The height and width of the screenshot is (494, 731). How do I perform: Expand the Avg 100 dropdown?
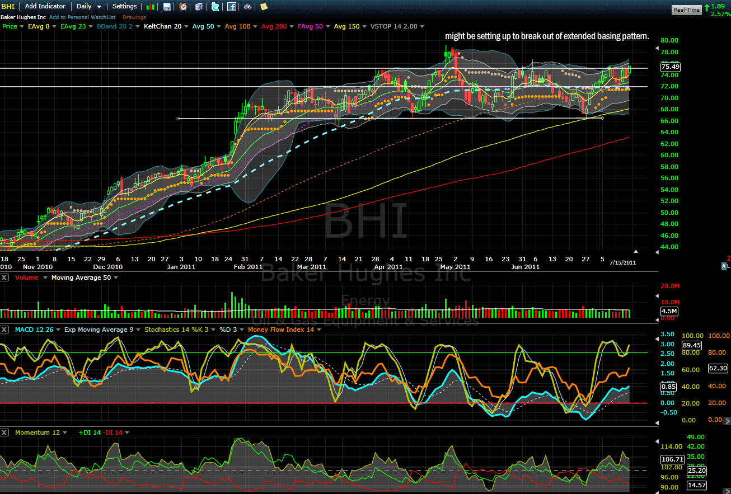[255, 26]
